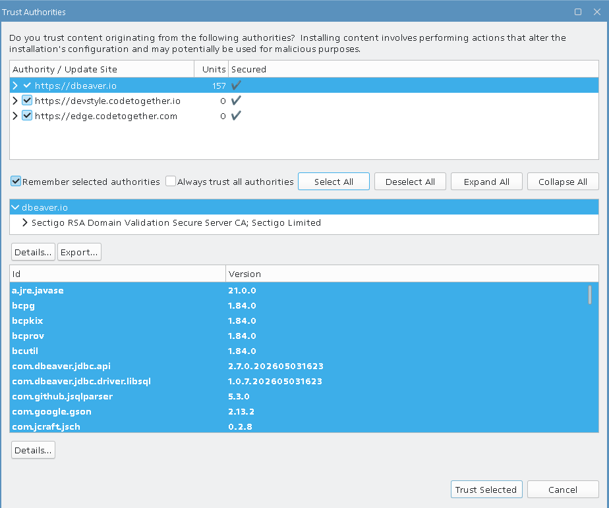The height and width of the screenshot is (508, 609).
Task: Click version 21.0.0 cell
Action: (x=242, y=290)
